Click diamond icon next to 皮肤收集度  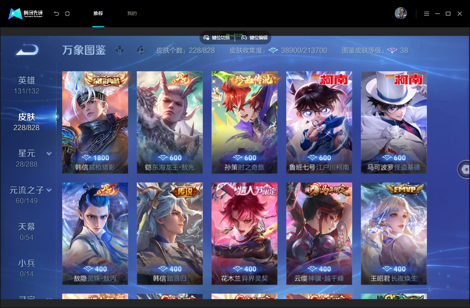pyautogui.click(x=273, y=51)
